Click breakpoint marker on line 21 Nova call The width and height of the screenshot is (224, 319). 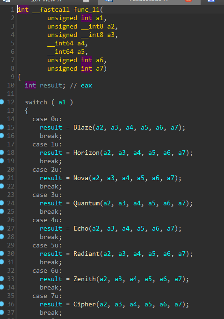point(2,178)
